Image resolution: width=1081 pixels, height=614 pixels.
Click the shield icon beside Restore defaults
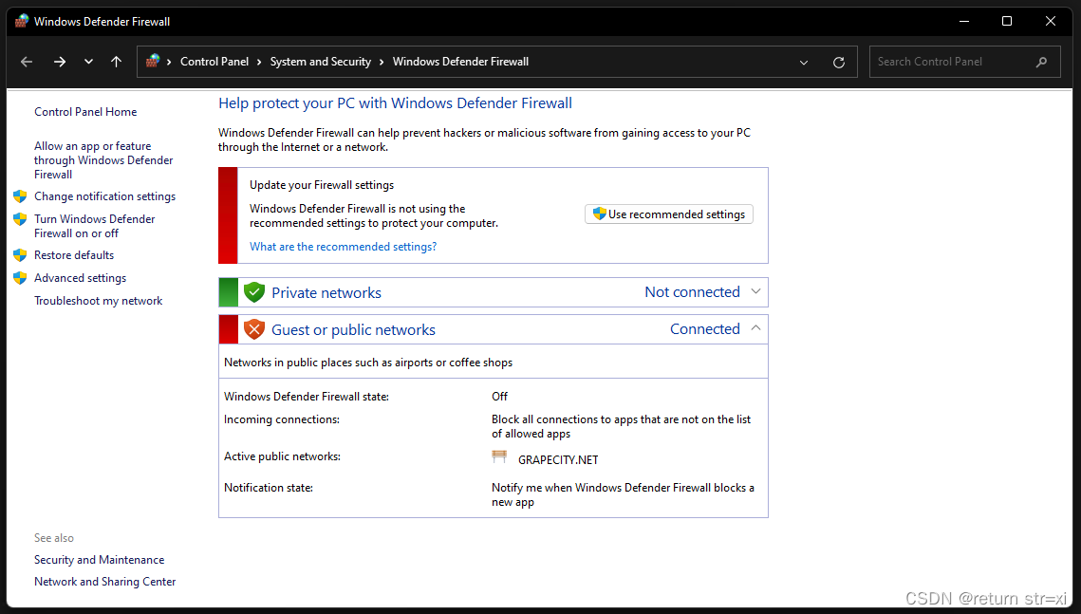[x=21, y=254]
